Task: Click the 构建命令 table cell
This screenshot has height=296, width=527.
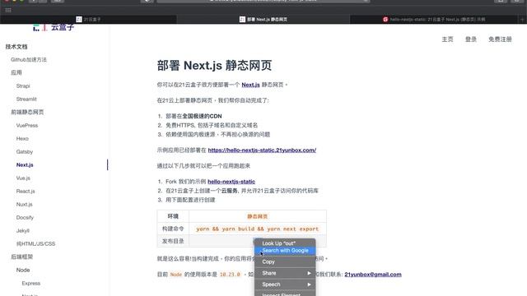Action: [173, 229]
